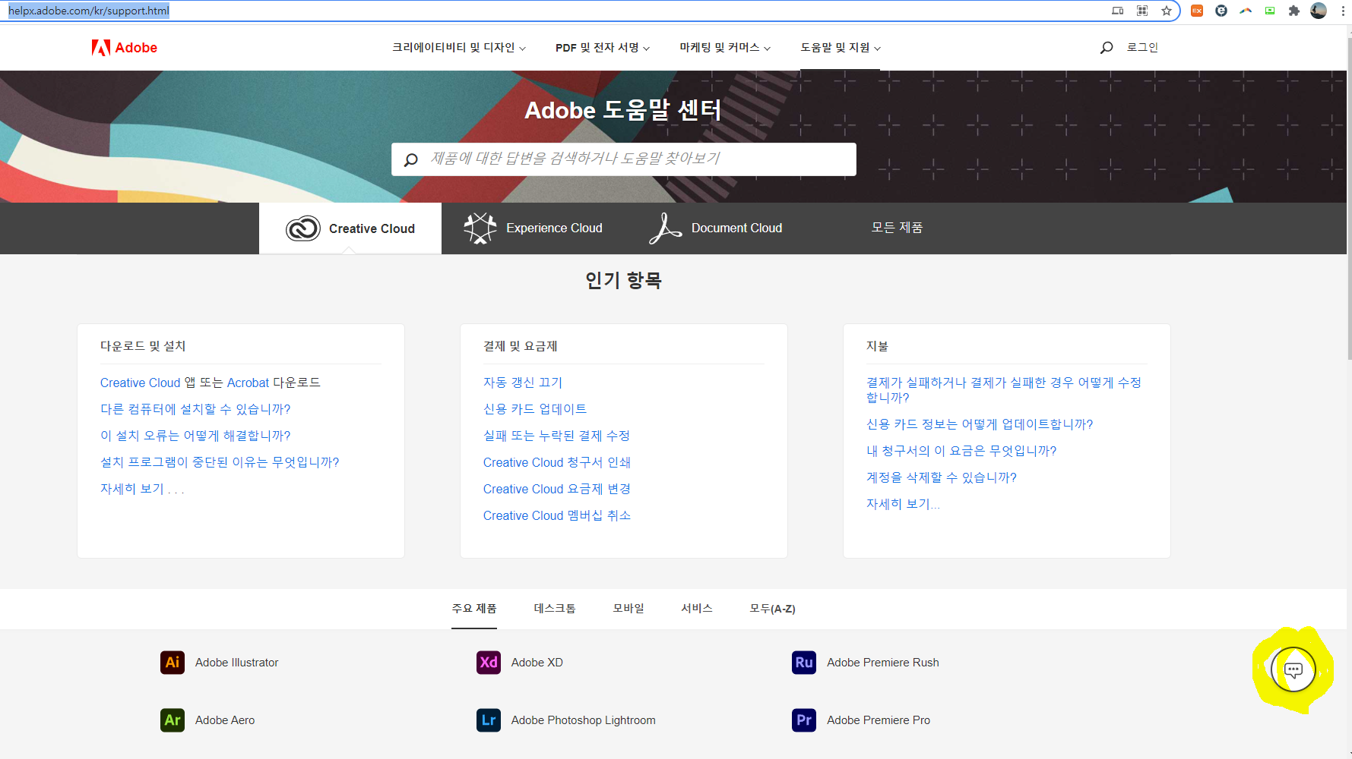Switch to the 모든 제품 tab

pos(897,228)
